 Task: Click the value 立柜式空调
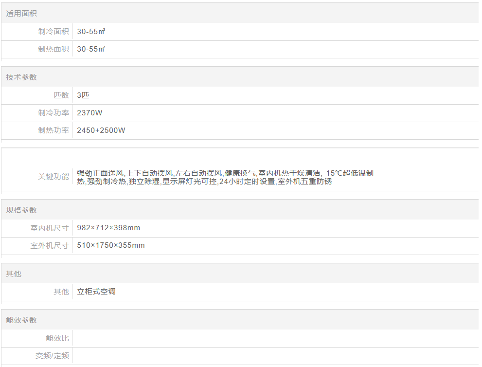pyautogui.click(x=96, y=292)
